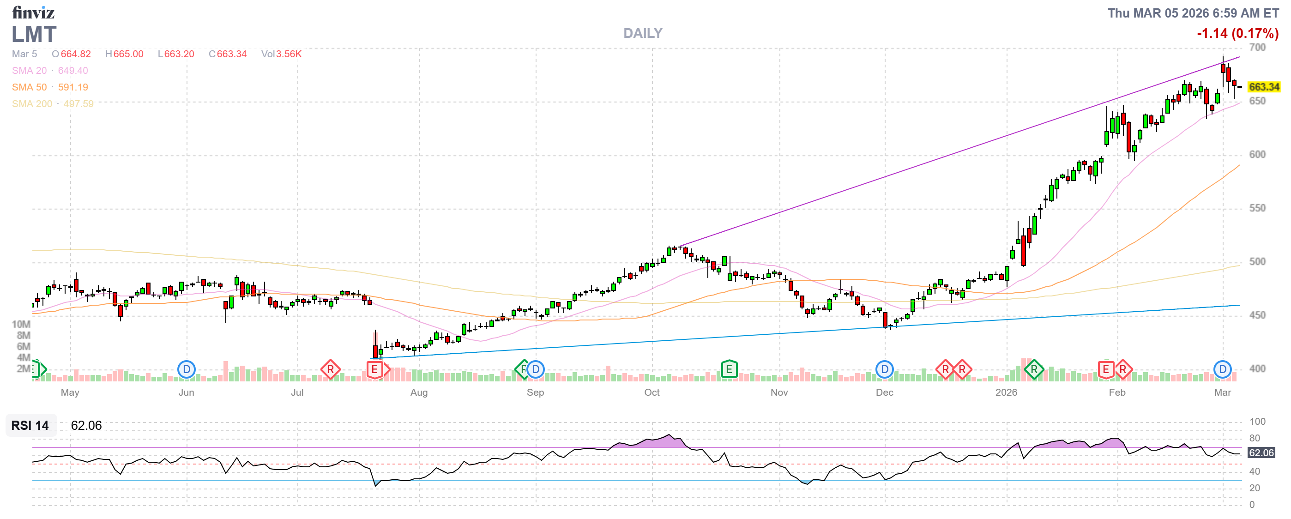Click the SMA 20 indicator label
1291x519 pixels.
pos(30,71)
